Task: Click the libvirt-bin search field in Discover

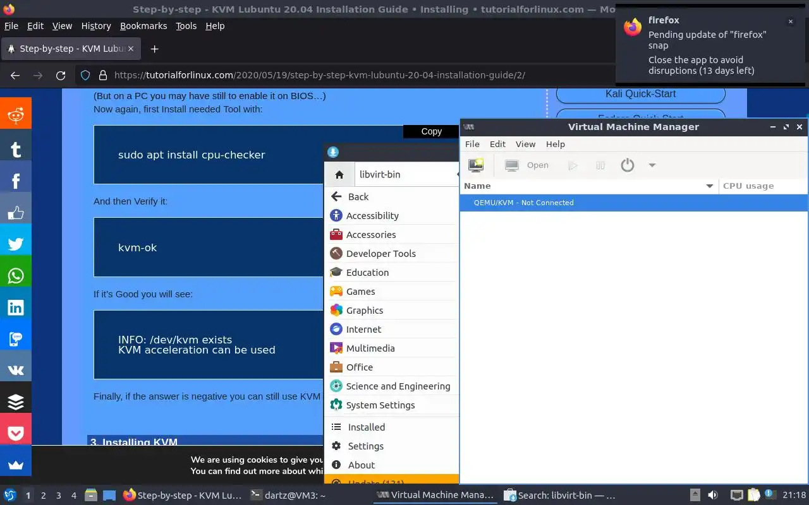Action: click(406, 175)
